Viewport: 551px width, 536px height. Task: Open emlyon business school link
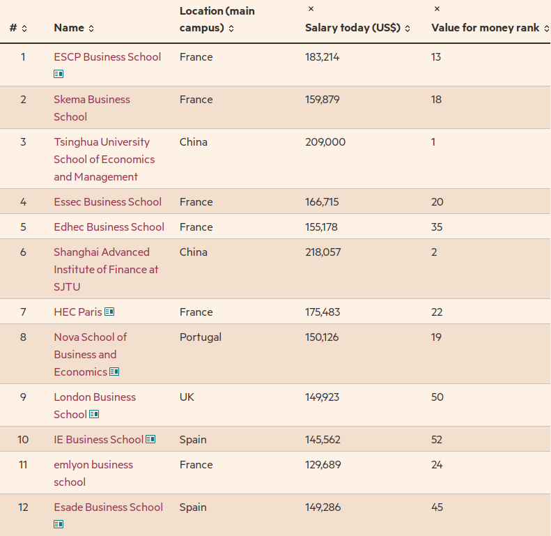click(x=93, y=473)
